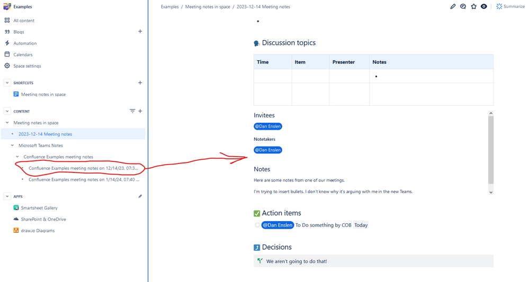Click the notes panel scroll up arrow

click(x=491, y=114)
